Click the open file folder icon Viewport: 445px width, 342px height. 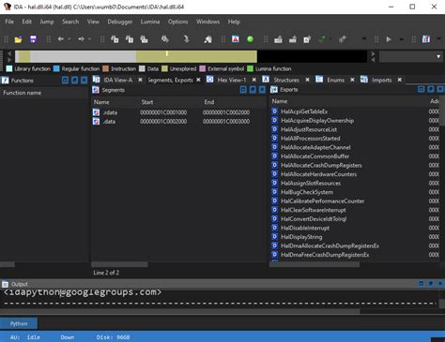(19, 39)
